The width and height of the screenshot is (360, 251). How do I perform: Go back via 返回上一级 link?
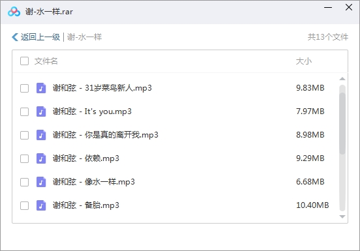(40, 37)
